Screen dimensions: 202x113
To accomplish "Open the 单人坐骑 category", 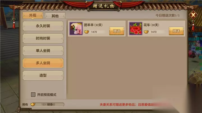I will 43,51.
